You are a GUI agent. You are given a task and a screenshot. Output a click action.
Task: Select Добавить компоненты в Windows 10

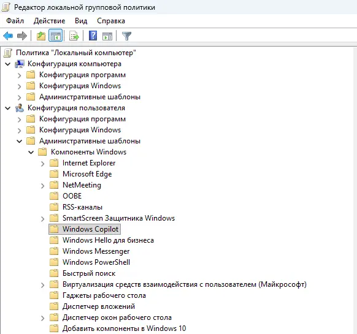125,328
